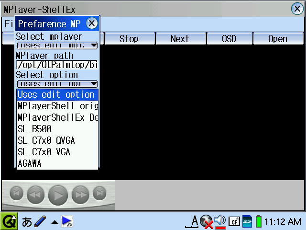Click the 11:12 AM clock
This screenshot has width=306, height=230.
[283, 221]
